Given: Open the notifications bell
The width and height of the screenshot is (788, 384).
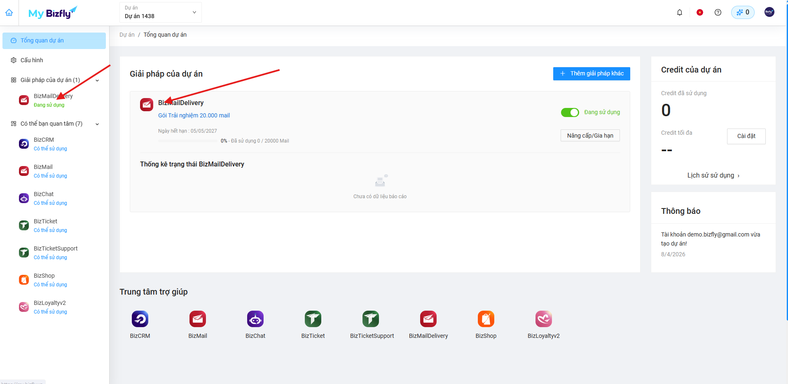Looking at the screenshot, I should [680, 12].
